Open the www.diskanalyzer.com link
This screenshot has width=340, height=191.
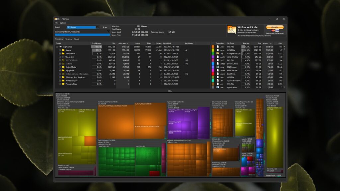[x=247, y=33]
